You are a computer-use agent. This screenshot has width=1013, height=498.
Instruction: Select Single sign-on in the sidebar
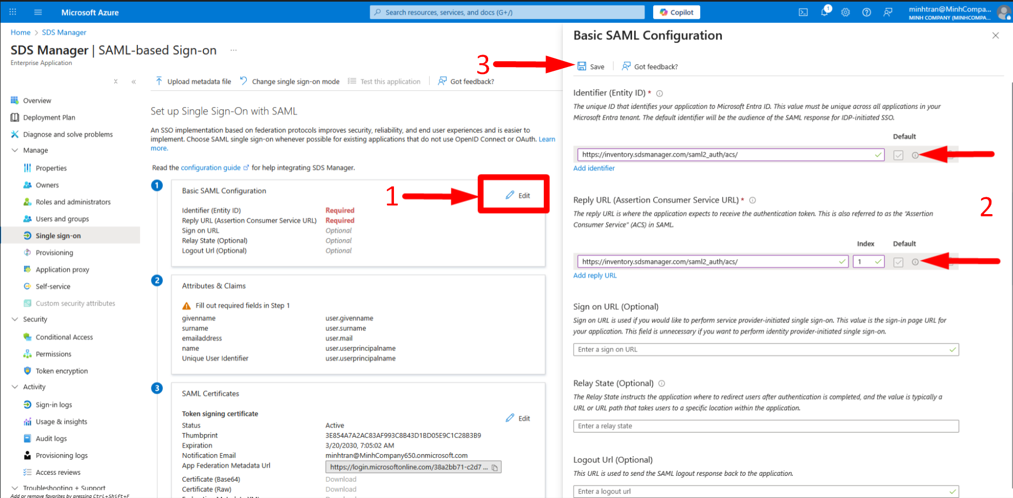70,236
